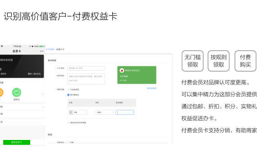Viewport: 257px width, 162px height.
Task: Click the blue link under green card
Action: [x=151, y=88]
